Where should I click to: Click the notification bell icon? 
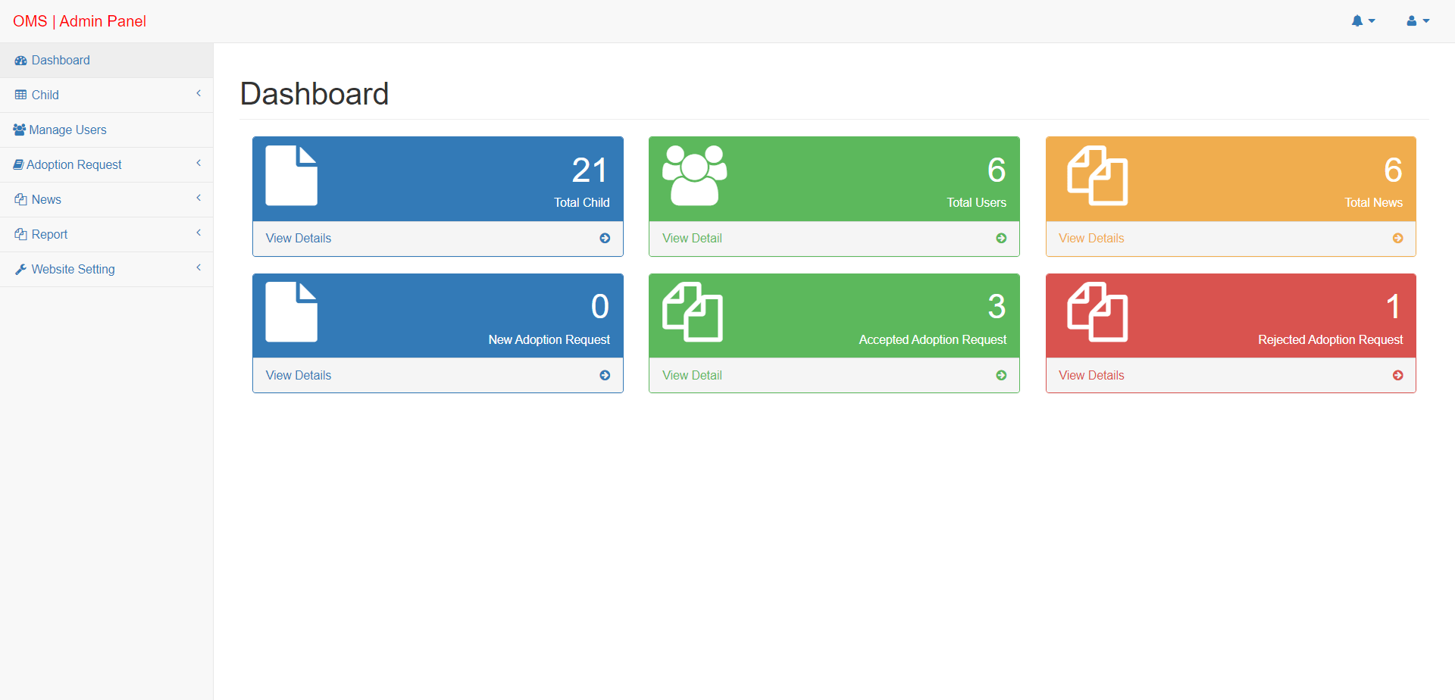pos(1358,20)
